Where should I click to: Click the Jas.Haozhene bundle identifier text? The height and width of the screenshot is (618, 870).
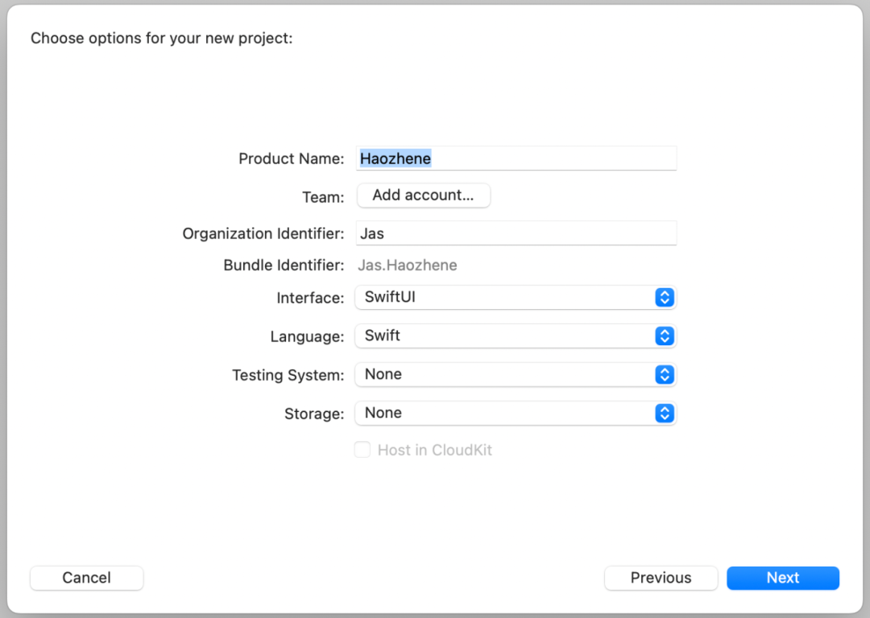[408, 266]
